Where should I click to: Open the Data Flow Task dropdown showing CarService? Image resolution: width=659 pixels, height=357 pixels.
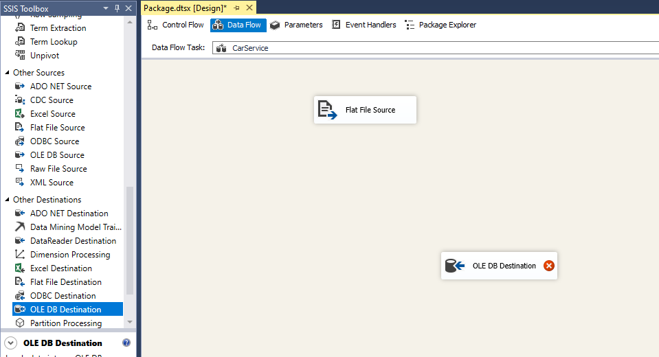point(436,48)
